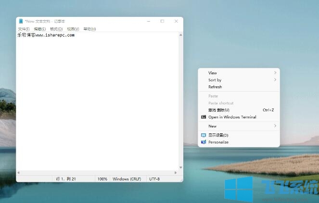Minimize the Notepad window
This screenshot has height=203, width=319.
[149, 21]
